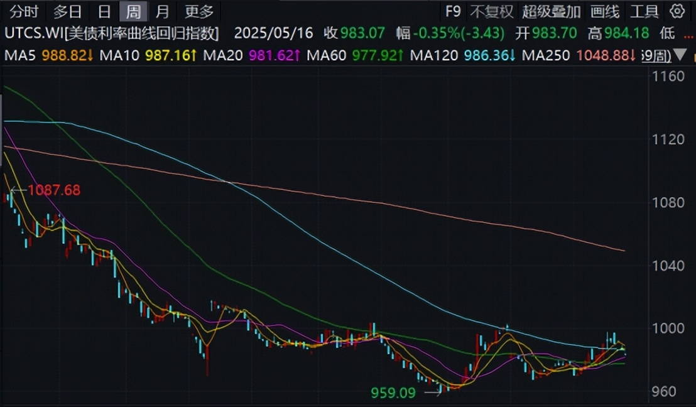
Task: Click the UTCS.WI index name label
Action: tap(111, 33)
